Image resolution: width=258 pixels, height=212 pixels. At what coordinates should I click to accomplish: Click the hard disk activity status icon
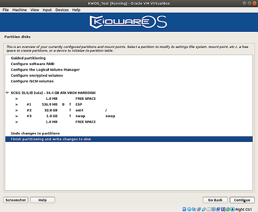[x=184, y=209]
